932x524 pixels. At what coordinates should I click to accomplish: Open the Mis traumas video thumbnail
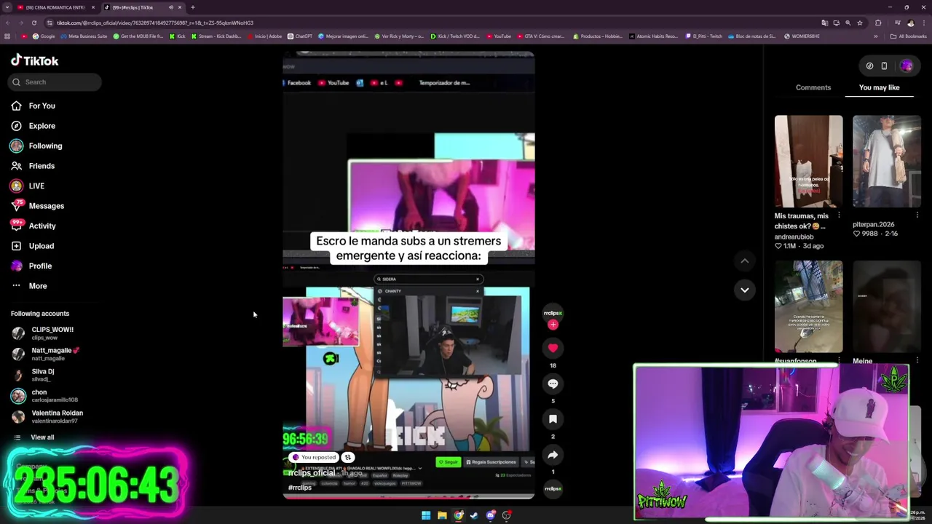(808, 161)
